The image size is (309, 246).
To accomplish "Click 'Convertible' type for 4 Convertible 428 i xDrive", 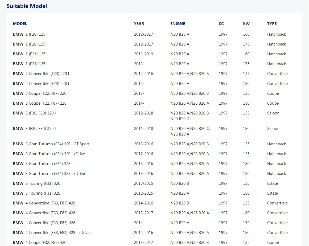I will pos(277,233).
